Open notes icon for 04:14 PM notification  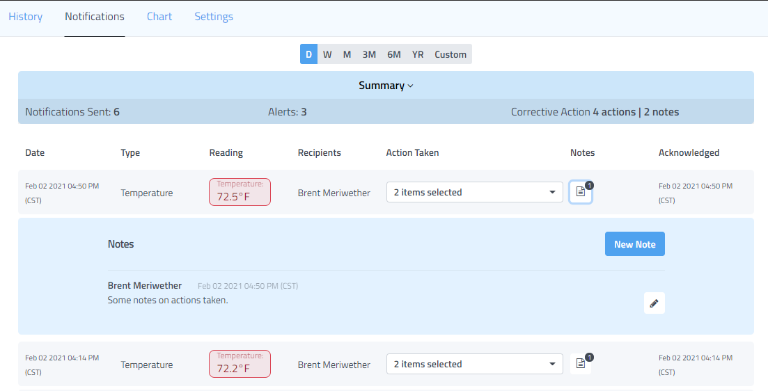click(581, 364)
